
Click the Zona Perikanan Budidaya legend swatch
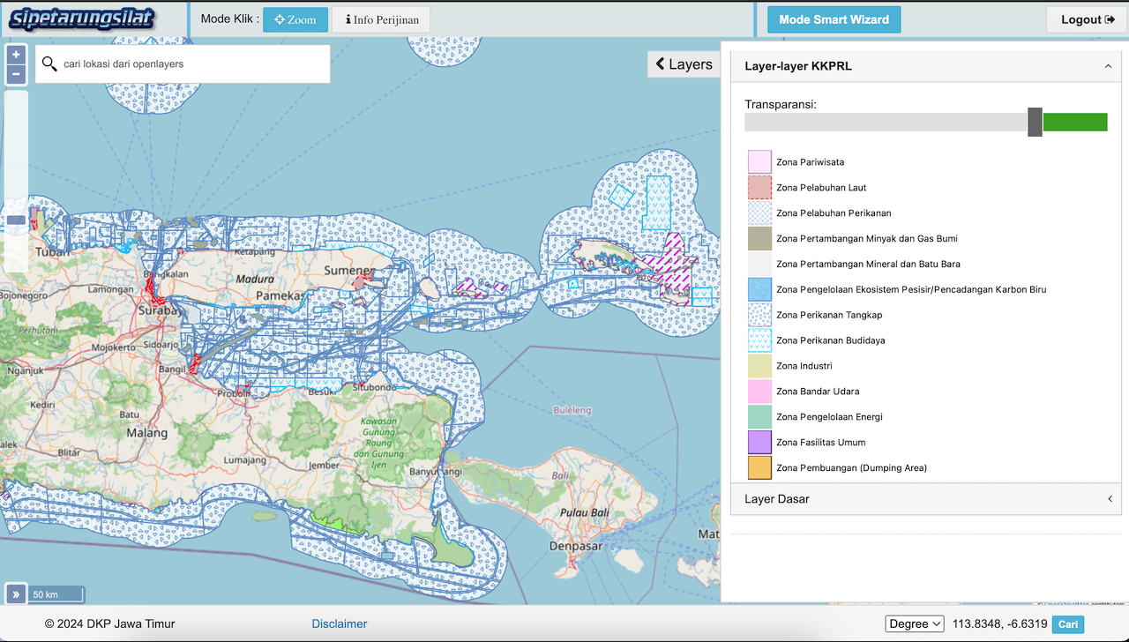pyautogui.click(x=759, y=340)
